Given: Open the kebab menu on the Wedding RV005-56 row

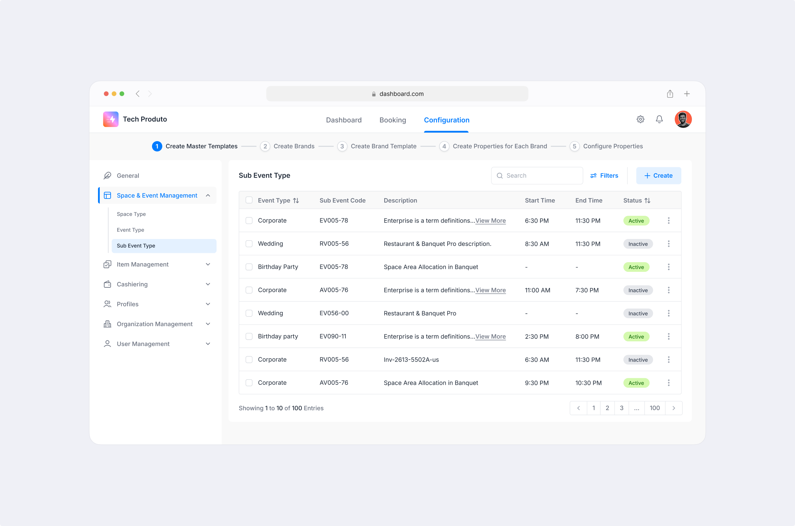Looking at the screenshot, I should [x=669, y=244].
